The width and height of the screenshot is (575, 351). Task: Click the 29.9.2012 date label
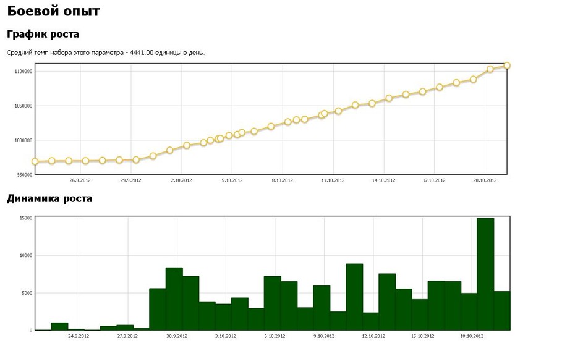[x=130, y=180]
